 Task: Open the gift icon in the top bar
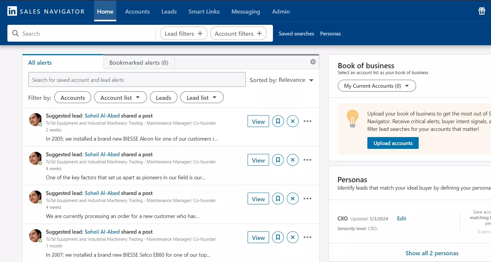pos(482,11)
